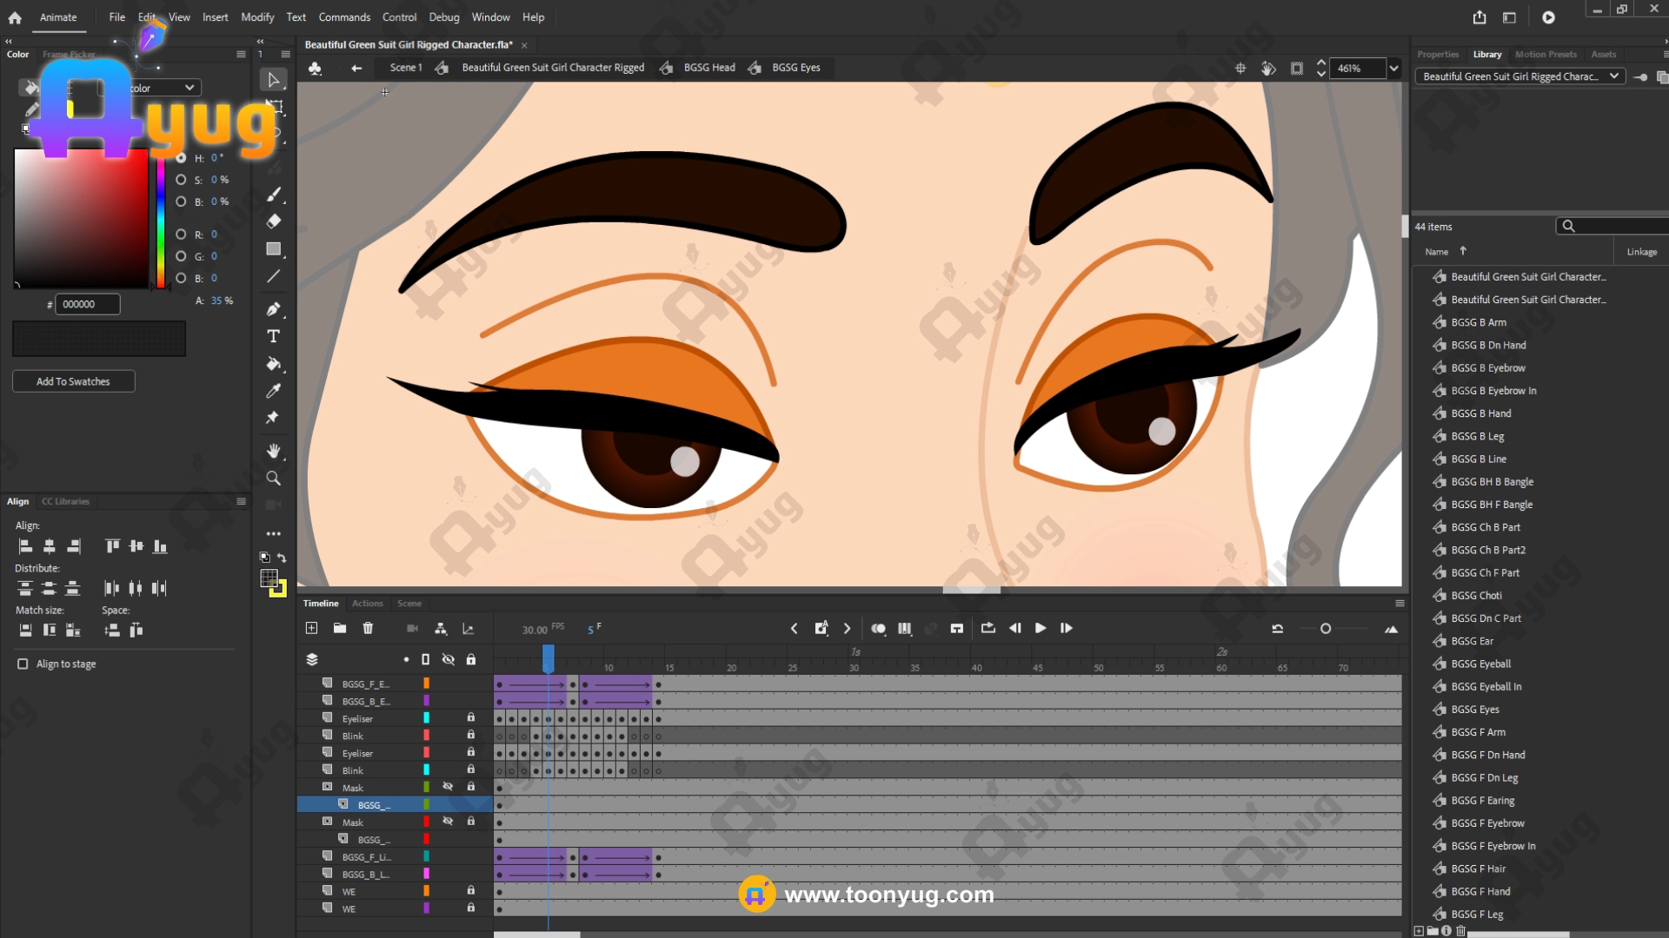Unlock the Eyeliser layer lock
1669x938 pixels.
(x=470, y=718)
